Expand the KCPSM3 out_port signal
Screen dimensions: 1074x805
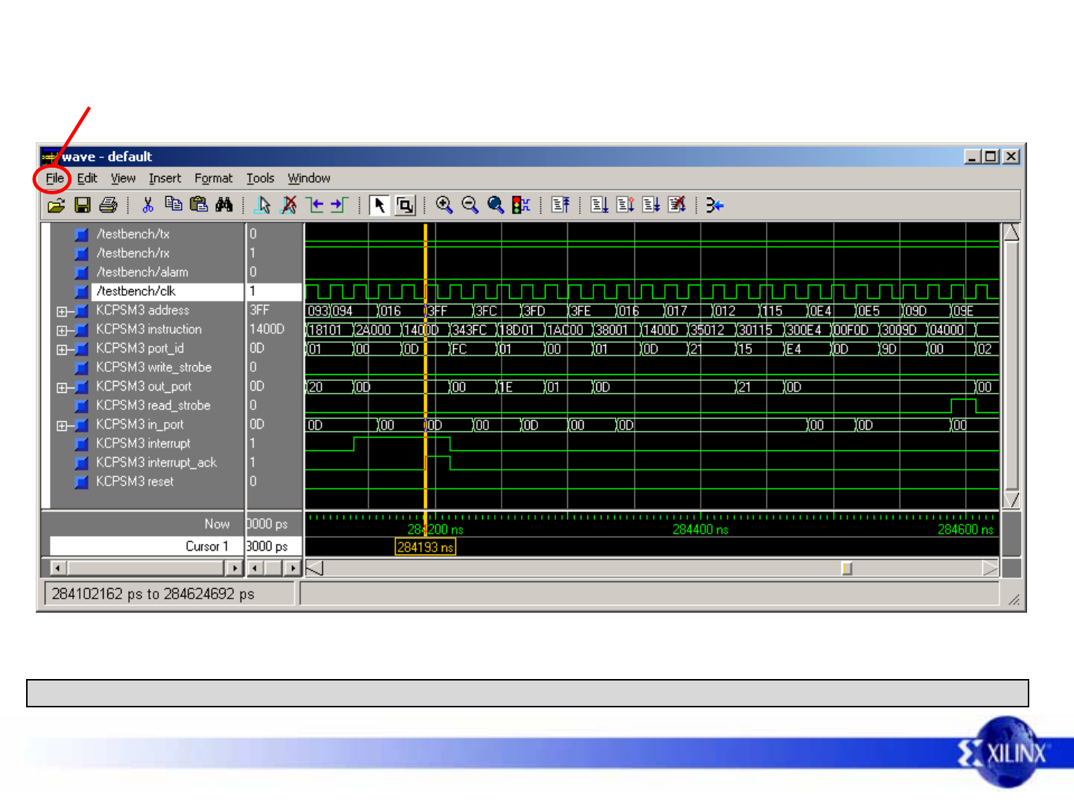tap(62, 388)
